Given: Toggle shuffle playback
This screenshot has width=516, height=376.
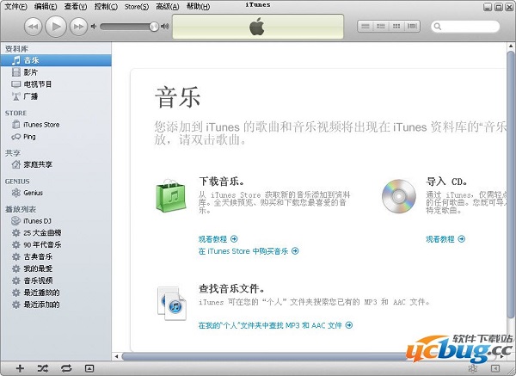Looking at the screenshot, I should click(43, 368).
